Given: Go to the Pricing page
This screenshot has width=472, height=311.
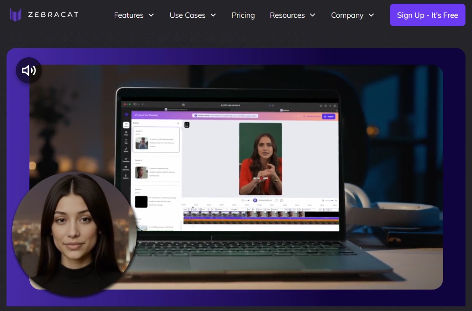Looking at the screenshot, I should pos(243,15).
